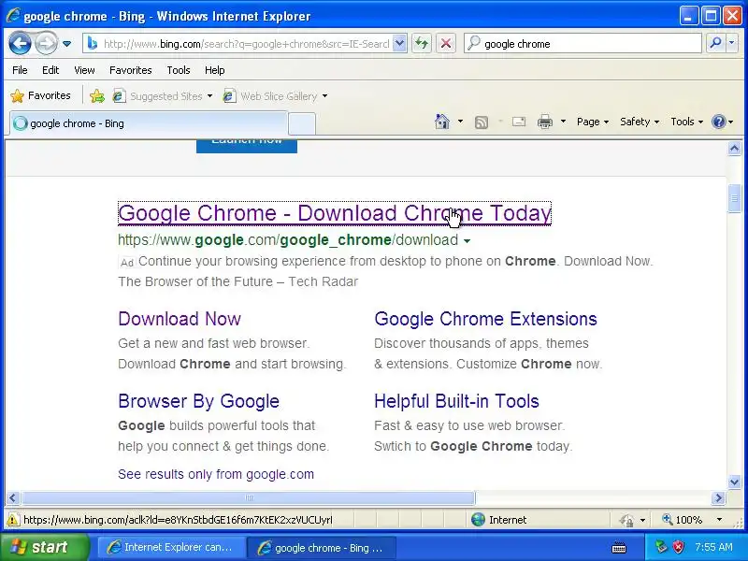Click the Forward navigation arrow button
This screenshot has height=561, width=748.
tap(46, 44)
